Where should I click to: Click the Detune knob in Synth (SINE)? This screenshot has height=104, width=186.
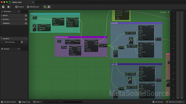[x=116, y=54]
